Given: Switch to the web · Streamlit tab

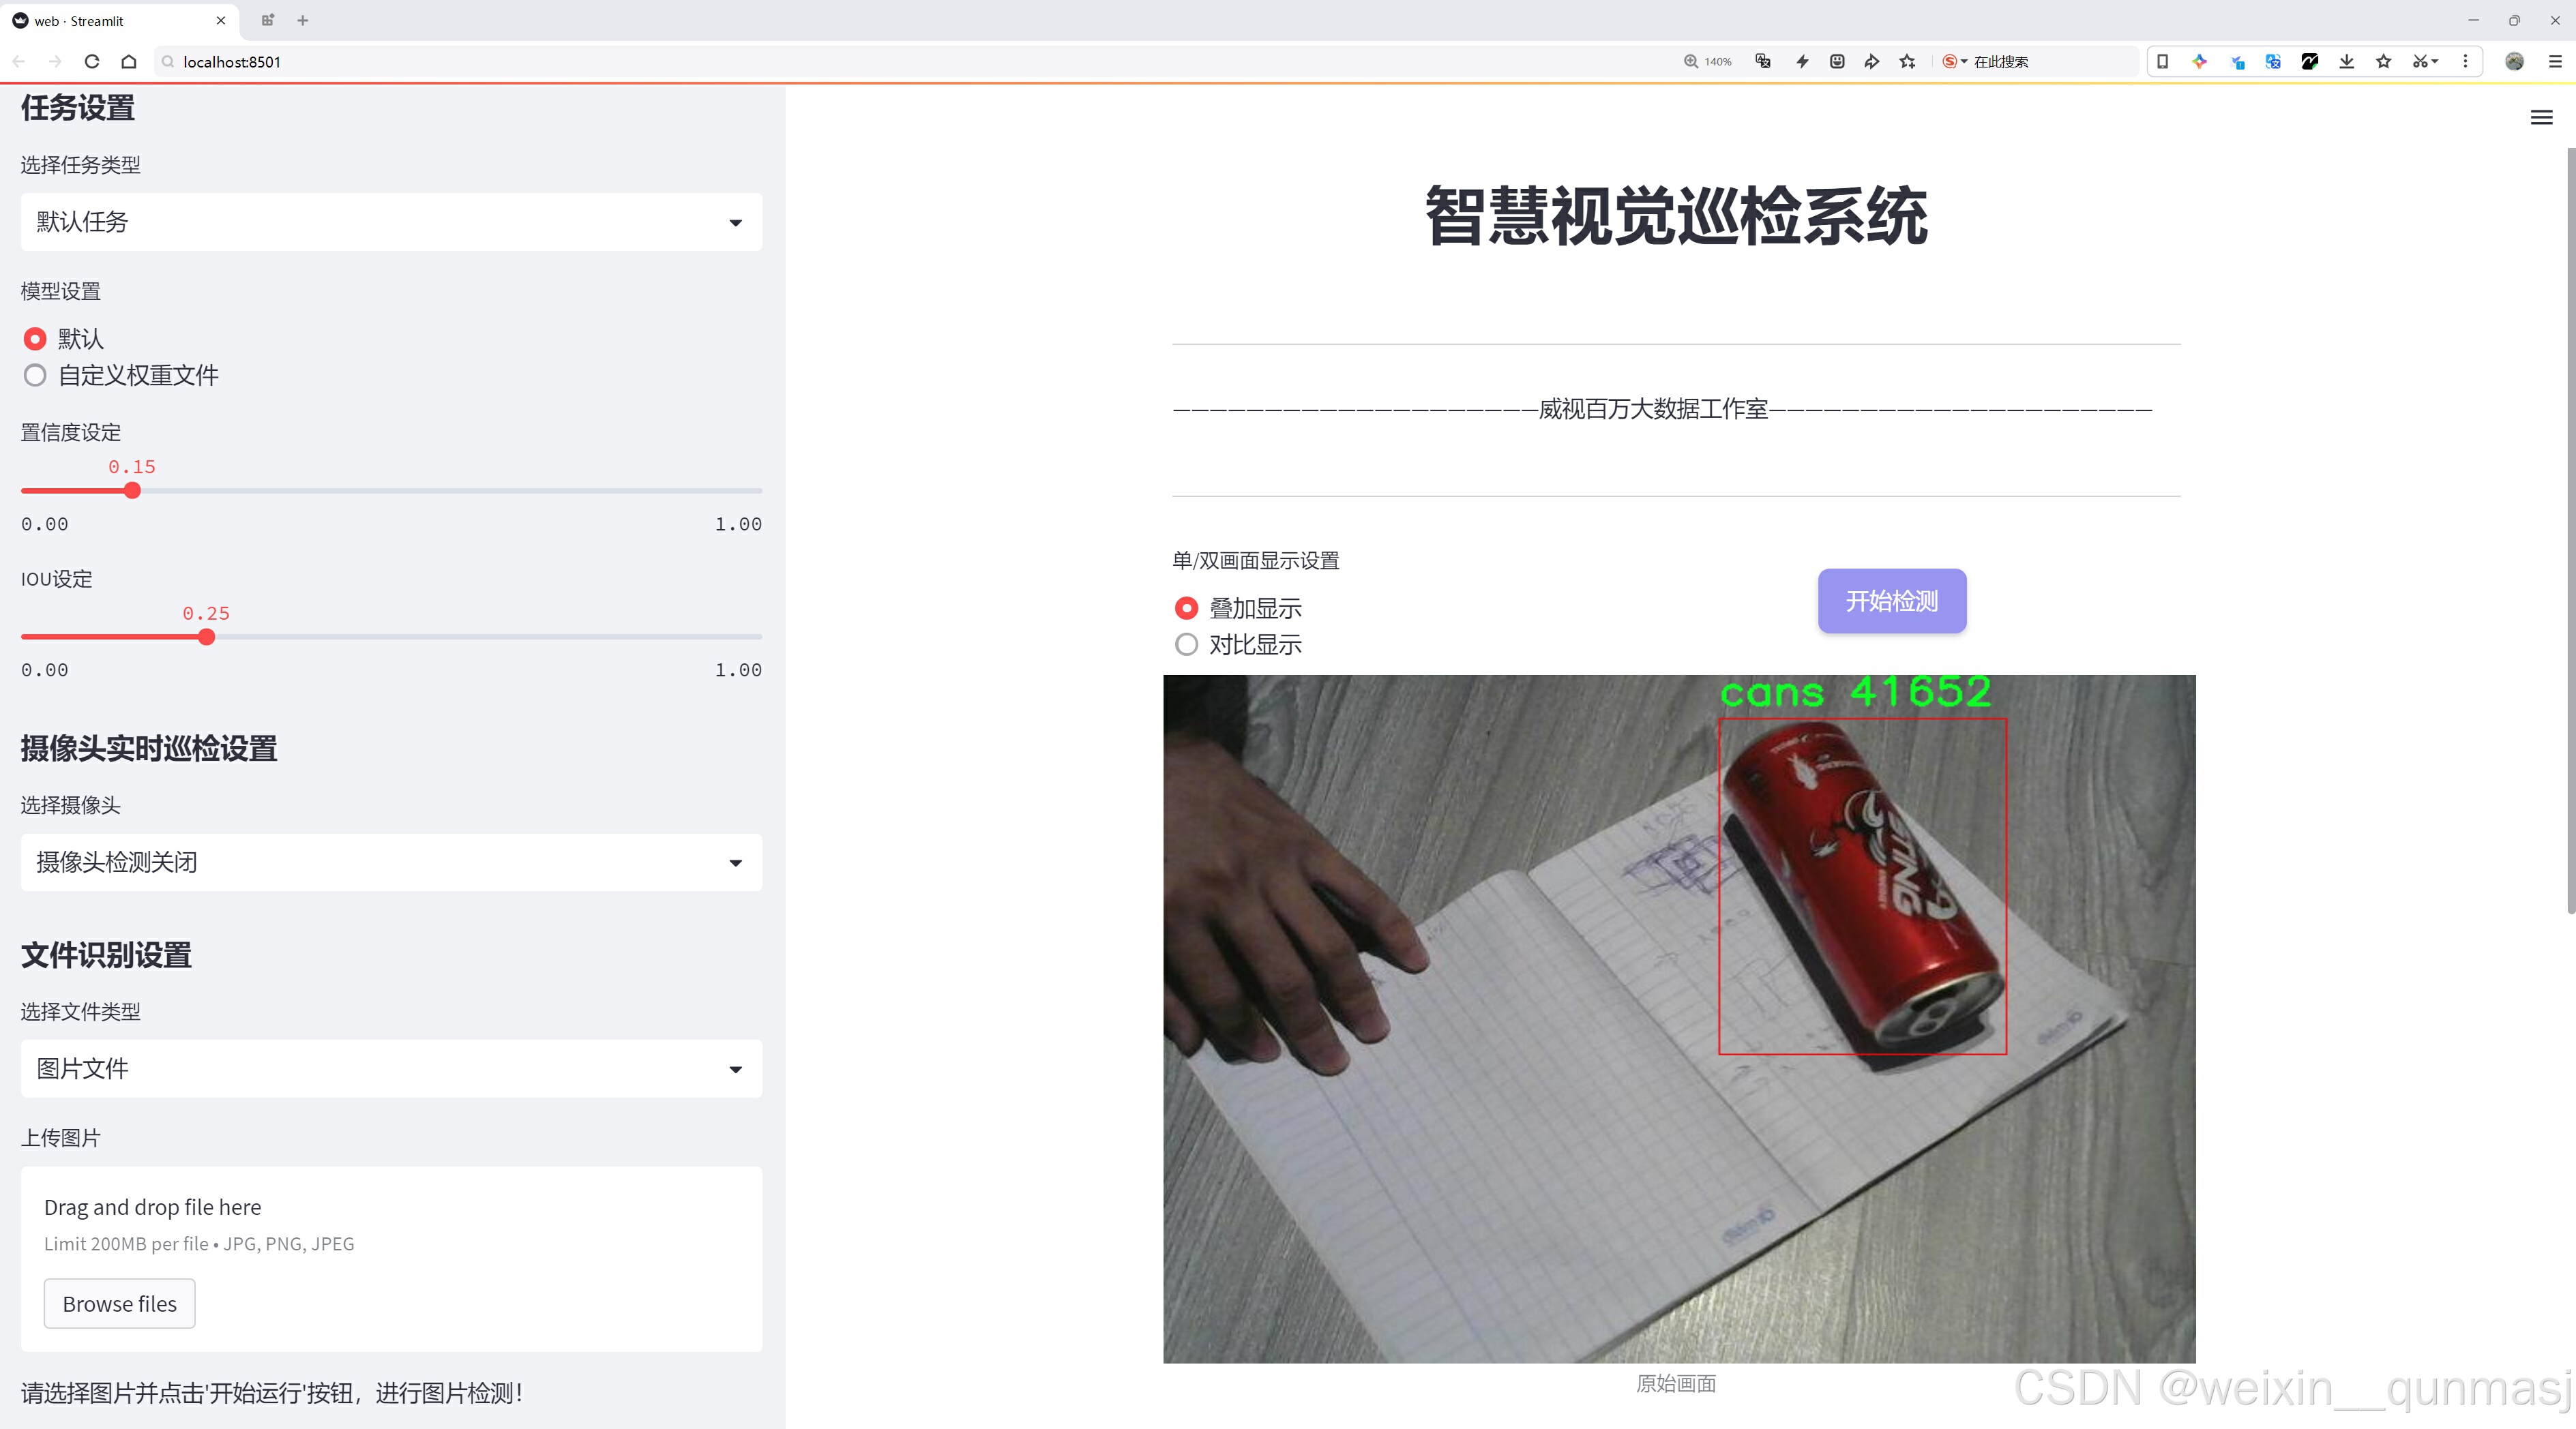Looking at the screenshot, I should click(110, 20).
